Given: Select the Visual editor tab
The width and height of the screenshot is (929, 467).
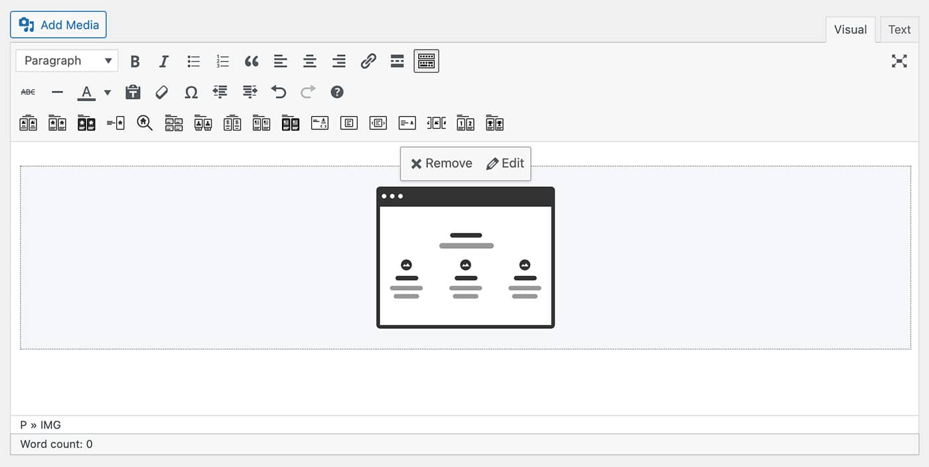Looking at the screenshot, I should (x=850, y=30).
